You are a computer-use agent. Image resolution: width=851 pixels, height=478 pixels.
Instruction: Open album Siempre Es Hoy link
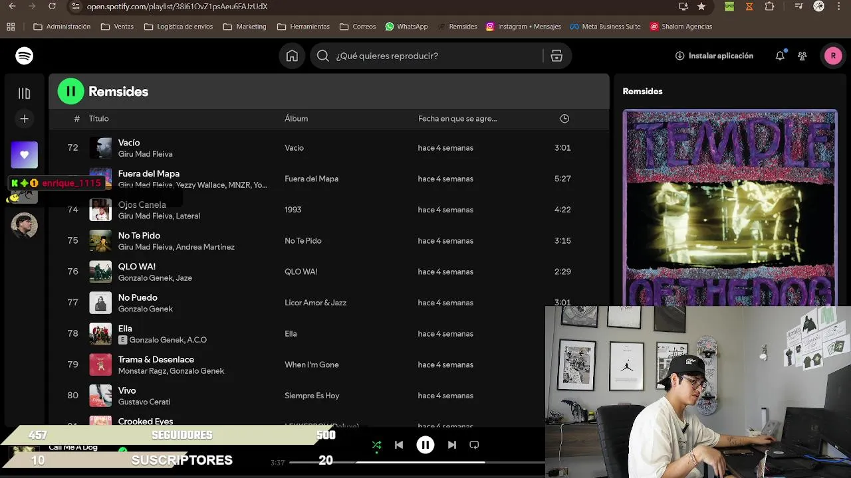pos(312,396)
